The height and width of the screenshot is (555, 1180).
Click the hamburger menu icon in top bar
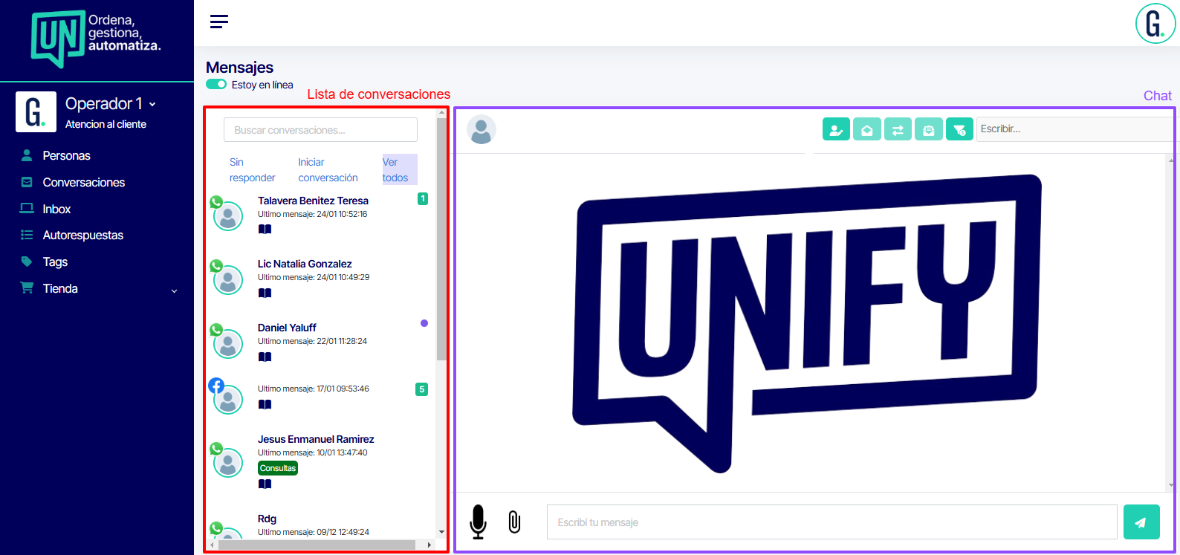click(219, 22)
